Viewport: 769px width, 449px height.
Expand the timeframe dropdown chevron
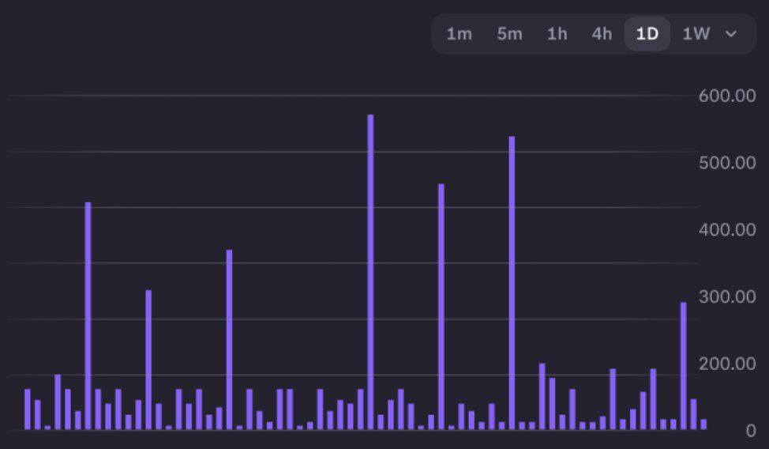[x=731, y=34]
